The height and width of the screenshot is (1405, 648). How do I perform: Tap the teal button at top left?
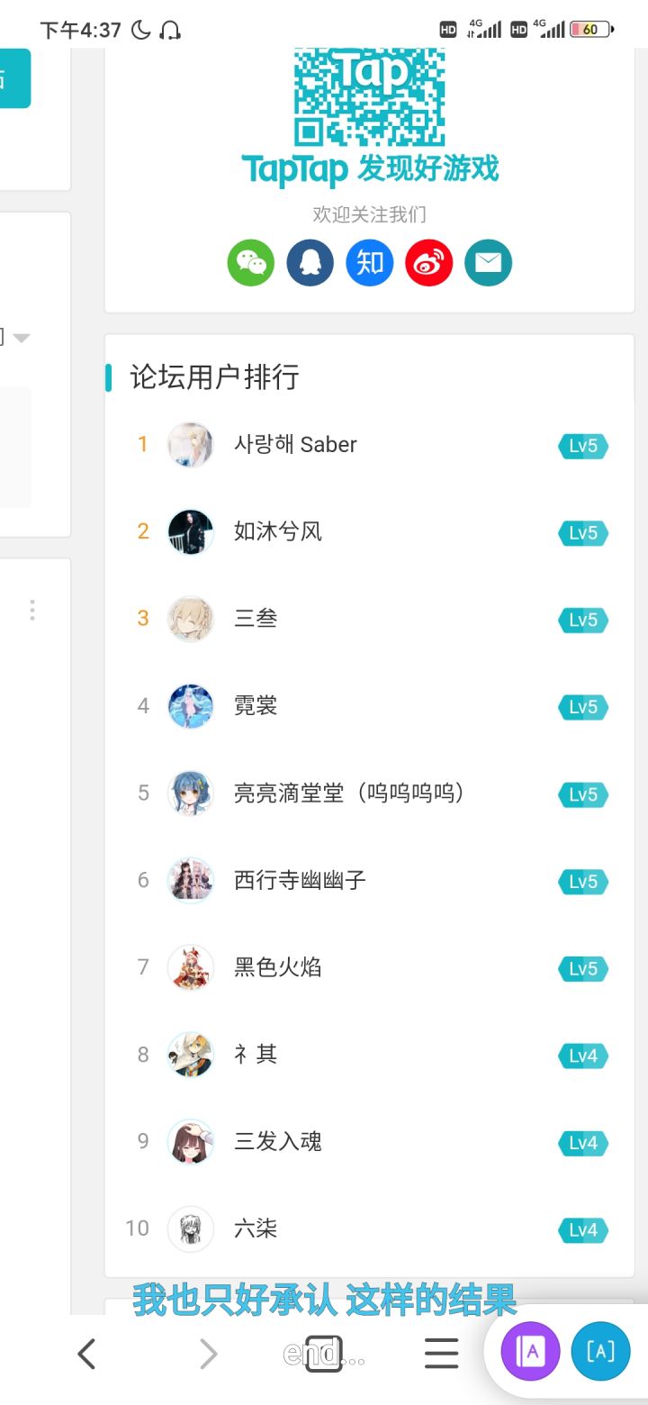click(13, 78)
